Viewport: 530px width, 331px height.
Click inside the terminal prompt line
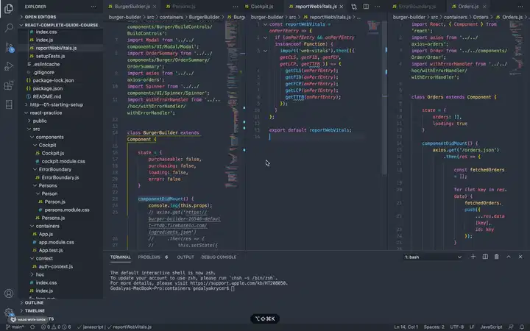172,288
